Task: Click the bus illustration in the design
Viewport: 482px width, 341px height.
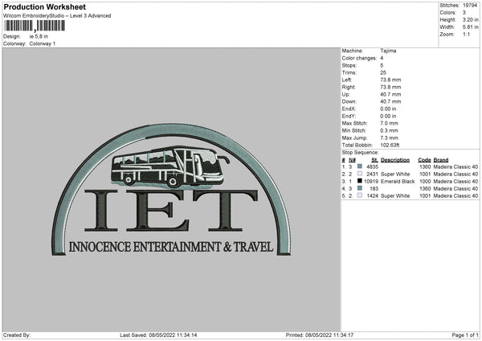Action: [170, 166]
